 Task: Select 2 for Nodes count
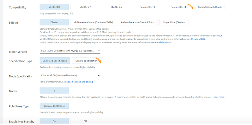pyautogui.click(x=54, y=91)
